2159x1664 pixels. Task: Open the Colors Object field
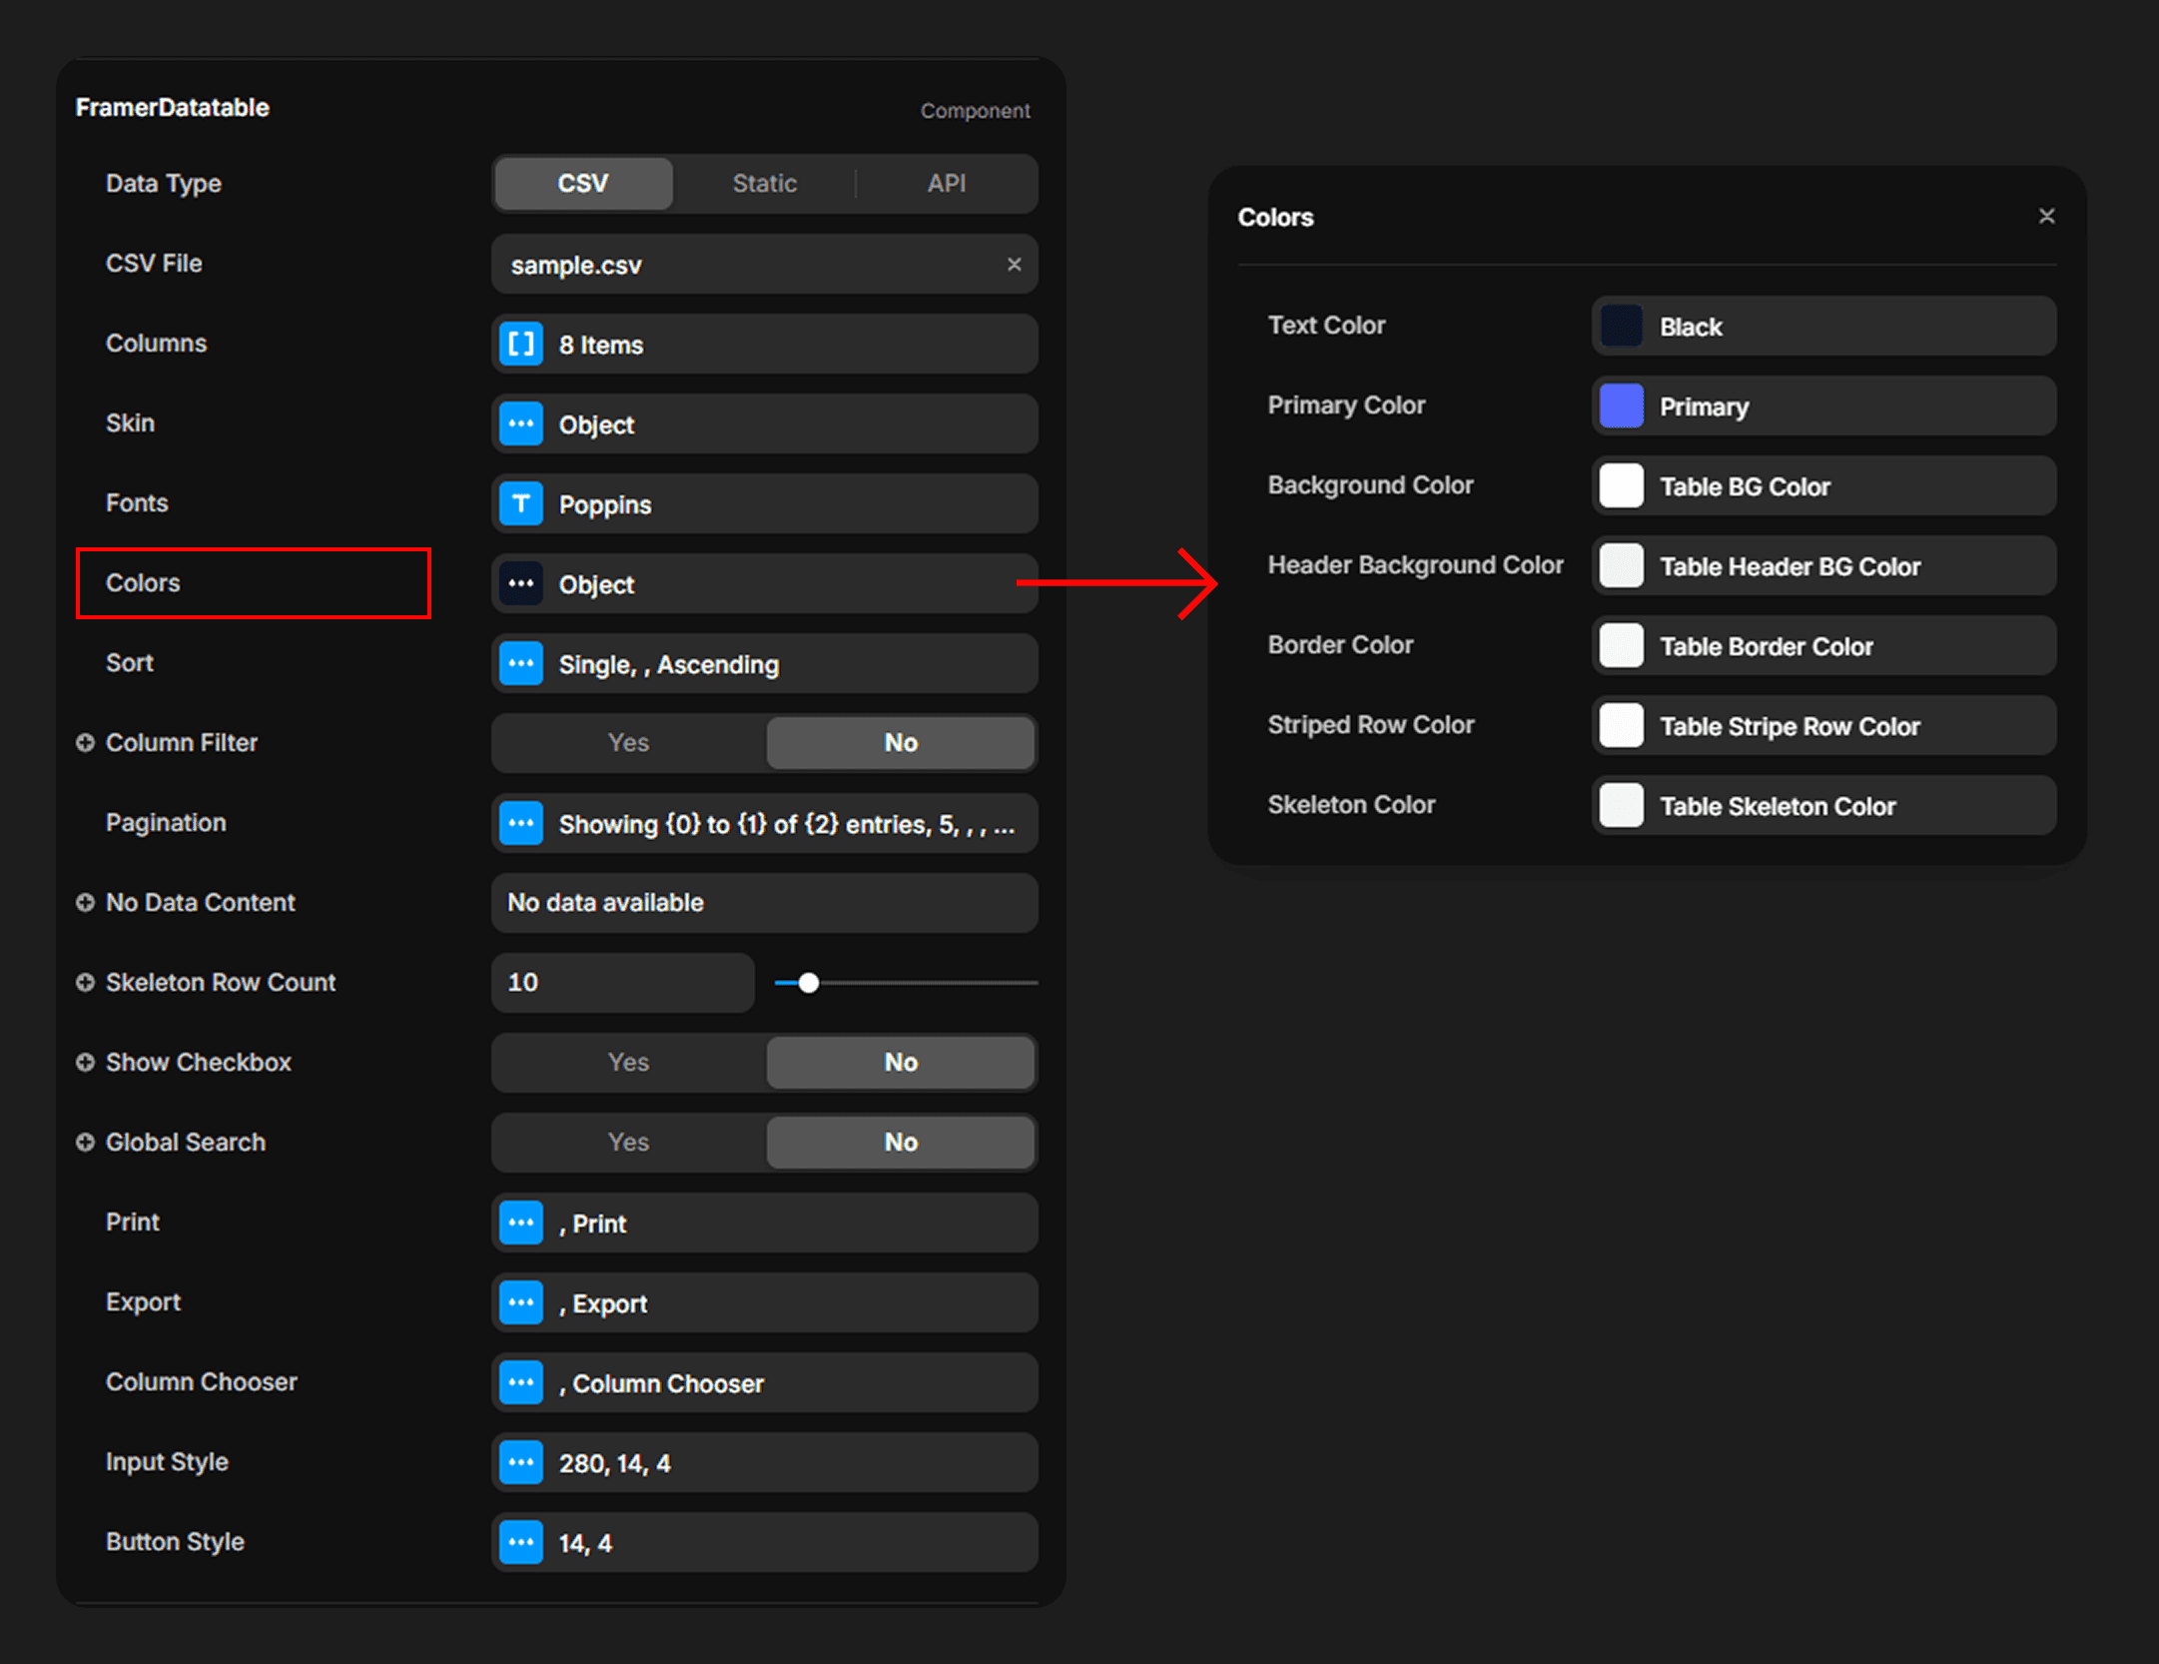[764, 584]
